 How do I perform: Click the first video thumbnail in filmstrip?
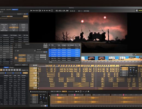point(83,58)
